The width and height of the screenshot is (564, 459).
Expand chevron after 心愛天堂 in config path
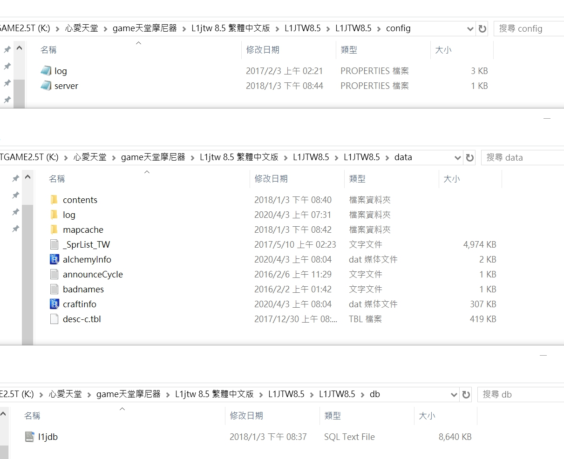105,29
